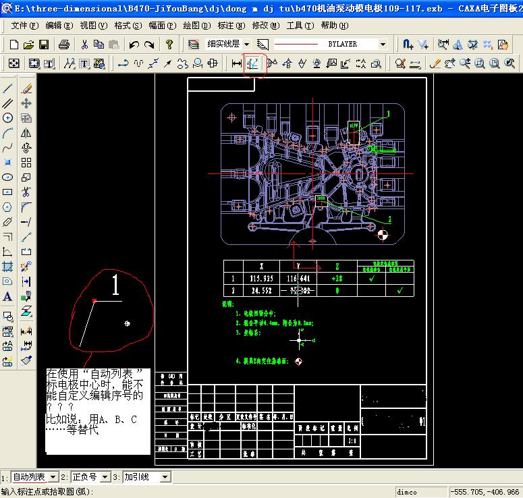The height and width of the screenshot is (498, 523).
Task: Select the Hatch fill tool
Action: coord(7,266)
